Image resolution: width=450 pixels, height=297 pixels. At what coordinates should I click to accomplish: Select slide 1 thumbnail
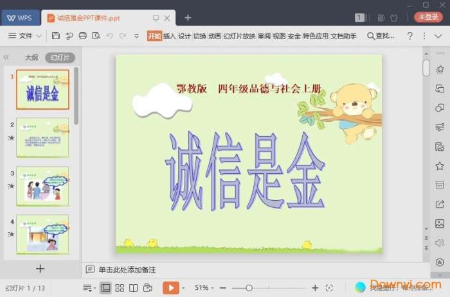click(x=43, y=89)
